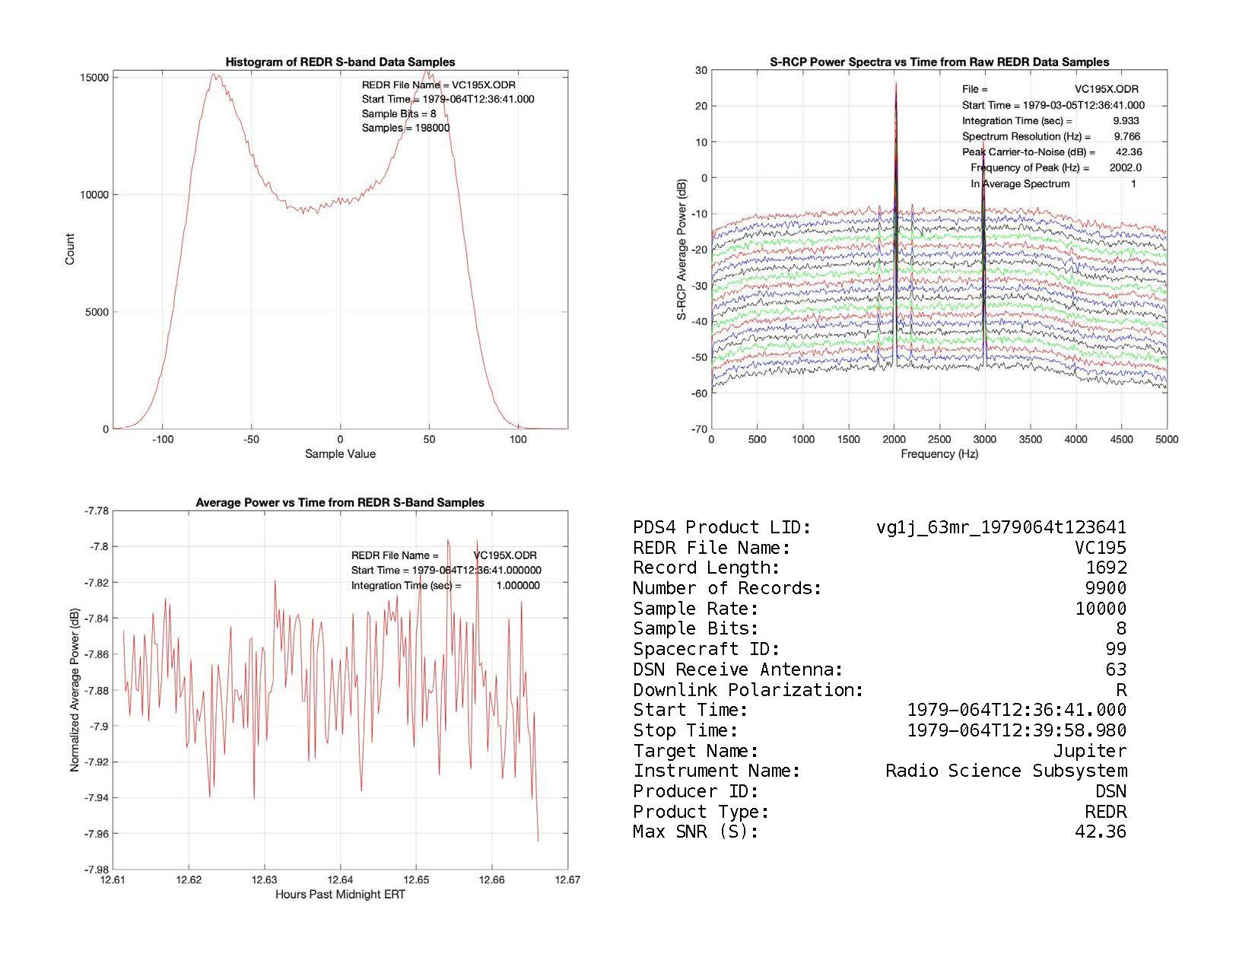Click the 'Frequency (Hz)' axis label
1255x970 pixels.
click(x=939, y=454)
